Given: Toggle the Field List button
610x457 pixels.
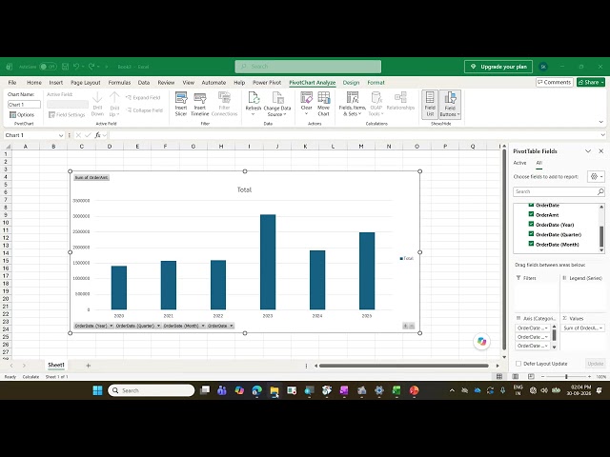Looking at the screenshot, I should tap(430, 104).
